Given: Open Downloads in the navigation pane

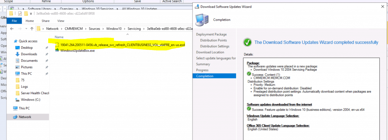Looking at the screenshot, I should 29,54.
